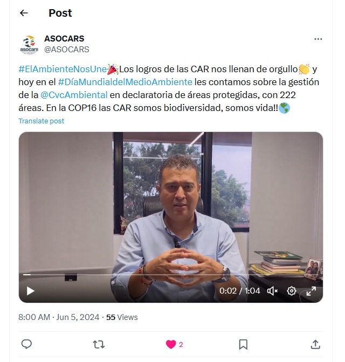
Task: Repost using the retweet icon
Action: 99,345
